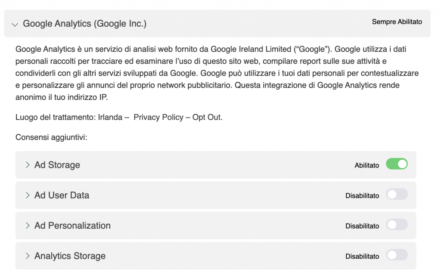Expand the Analytics Storage chevron
Screen dimensions: 441x273
click(28, 256)
